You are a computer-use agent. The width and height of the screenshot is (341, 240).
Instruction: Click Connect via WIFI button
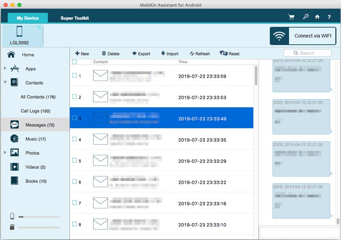[303, 36]
